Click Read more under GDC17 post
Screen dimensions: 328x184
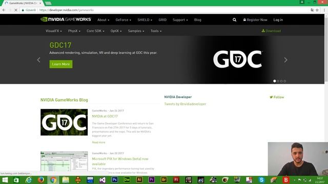tap(98, 142)
